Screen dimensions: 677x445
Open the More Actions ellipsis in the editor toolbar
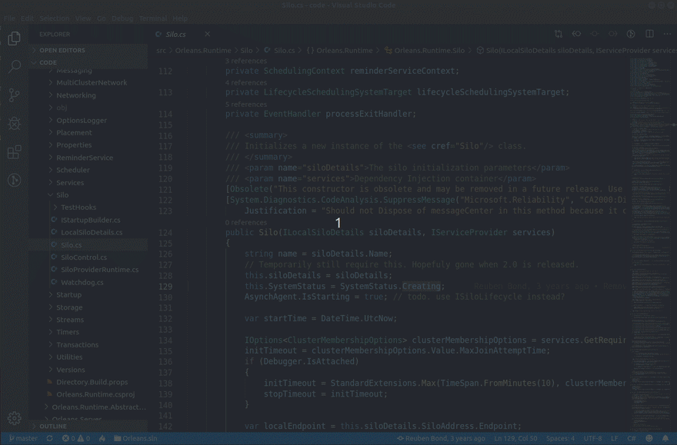pos(667,34)
